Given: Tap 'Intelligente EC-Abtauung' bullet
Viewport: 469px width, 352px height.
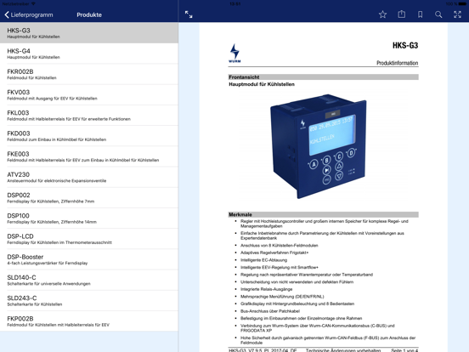Looking at the screenshot, I should click(x=263, y=260).
